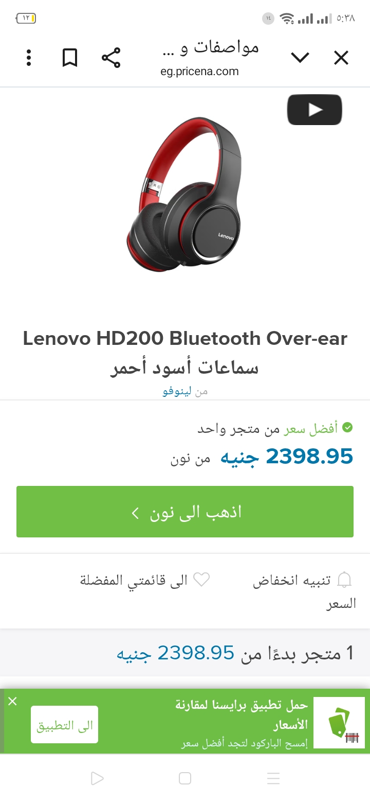Tap the Android back navigation triangle
Screen dimensions: 370x803
pyautogui.click(x=97, y=778)
